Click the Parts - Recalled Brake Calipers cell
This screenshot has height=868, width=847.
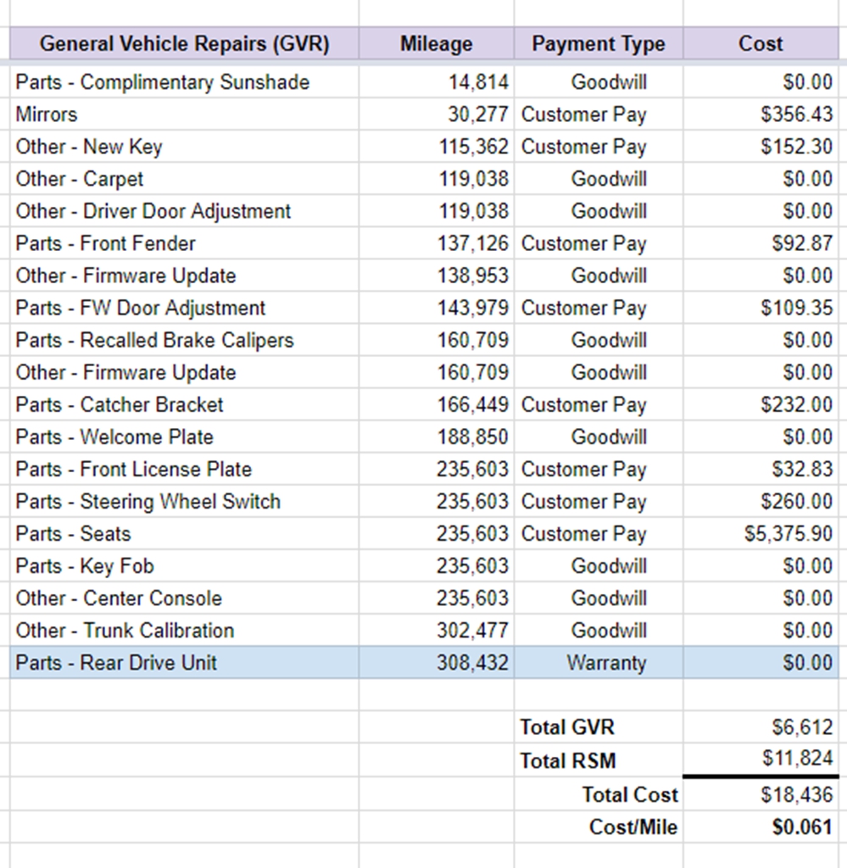[184, 340]
